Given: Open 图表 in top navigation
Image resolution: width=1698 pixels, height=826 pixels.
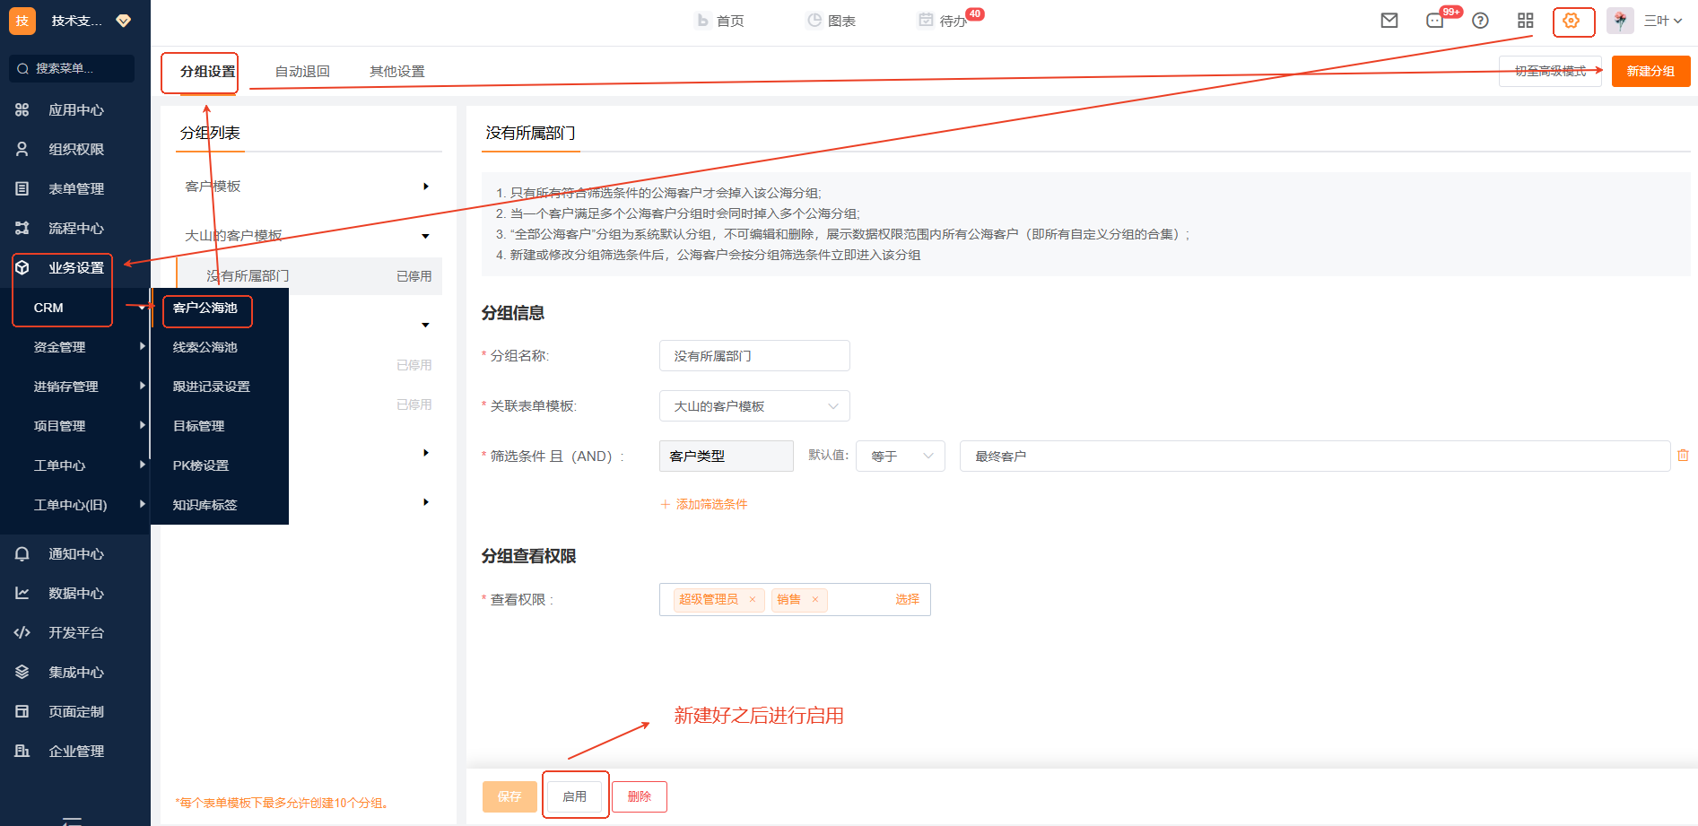Looking at the screenshot, I should click(832, 21).
